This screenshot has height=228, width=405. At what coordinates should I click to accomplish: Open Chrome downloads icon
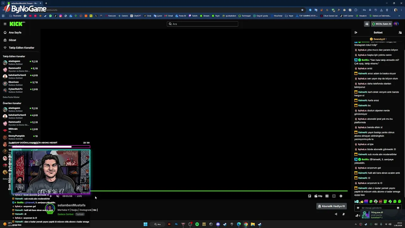pos(381,10)
